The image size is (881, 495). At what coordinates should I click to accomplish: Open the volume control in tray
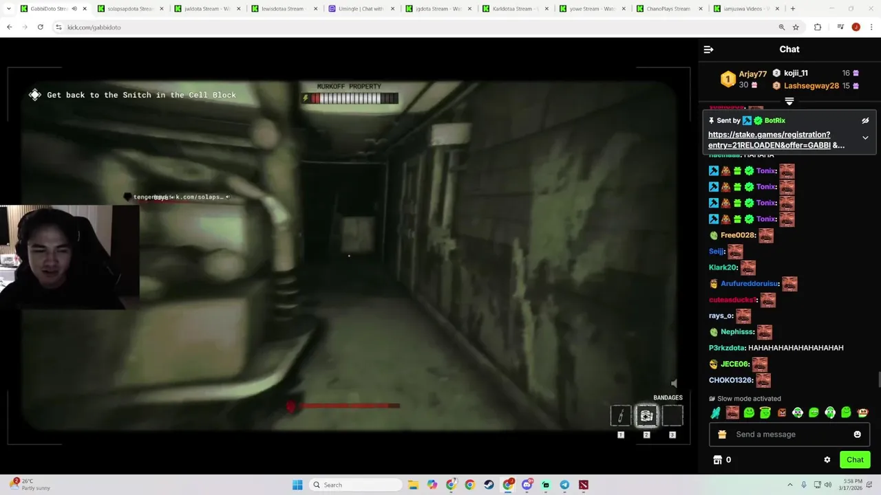point(829,485)
